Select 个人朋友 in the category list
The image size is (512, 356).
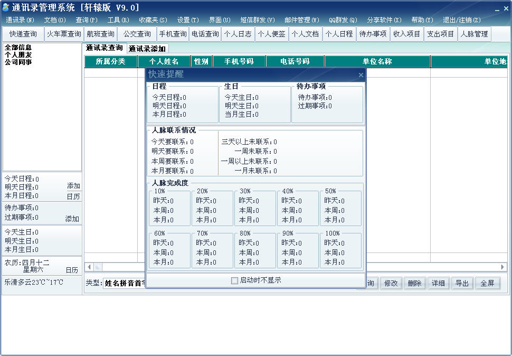(18, 55)
